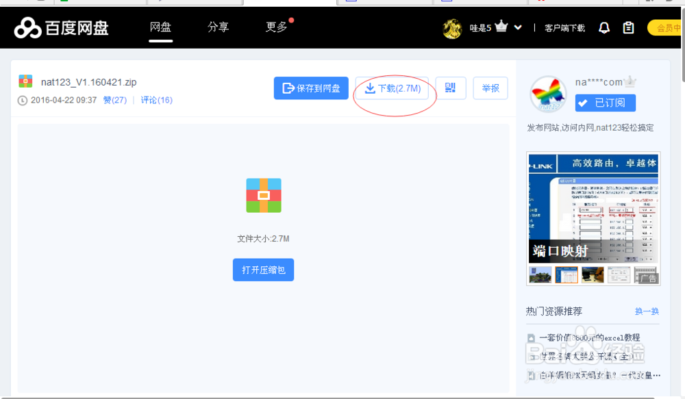The width and height of the screenshot is (685, 399).
Task: Toggle the 已订阅 subscription button
Action: [x=605, y=103]
